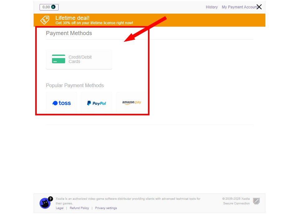Choose the PayPal payment method

[x=97, y=103]
